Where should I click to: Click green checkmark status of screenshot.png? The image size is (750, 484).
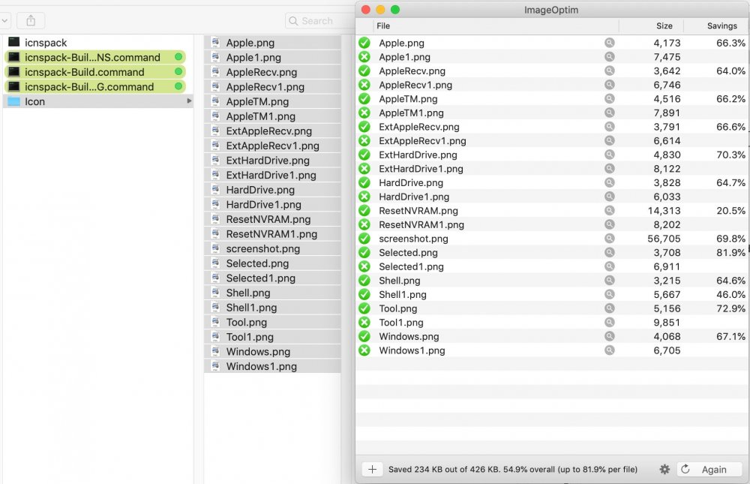[364, 239]
